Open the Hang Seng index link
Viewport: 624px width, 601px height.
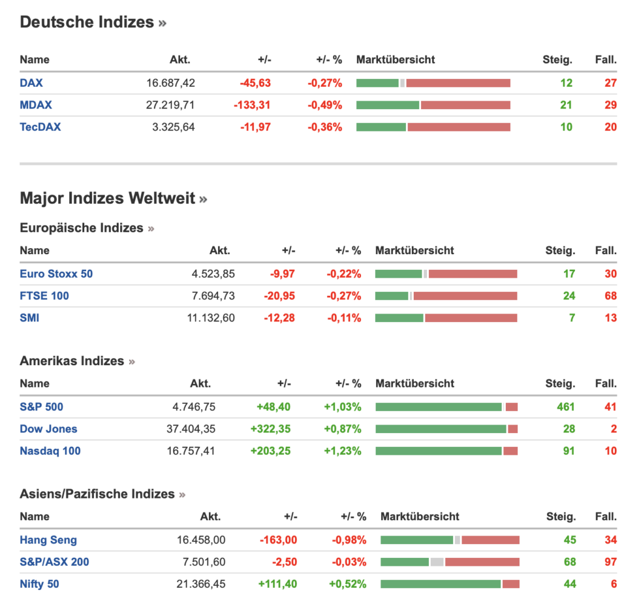tap(48, 540)
